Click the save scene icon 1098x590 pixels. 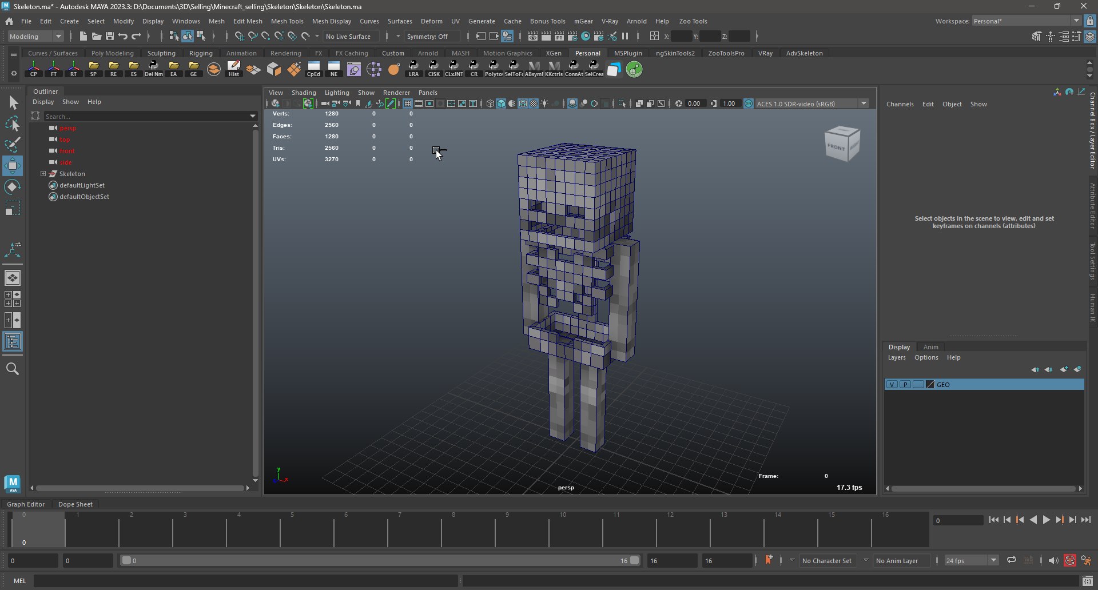point(110,36)
